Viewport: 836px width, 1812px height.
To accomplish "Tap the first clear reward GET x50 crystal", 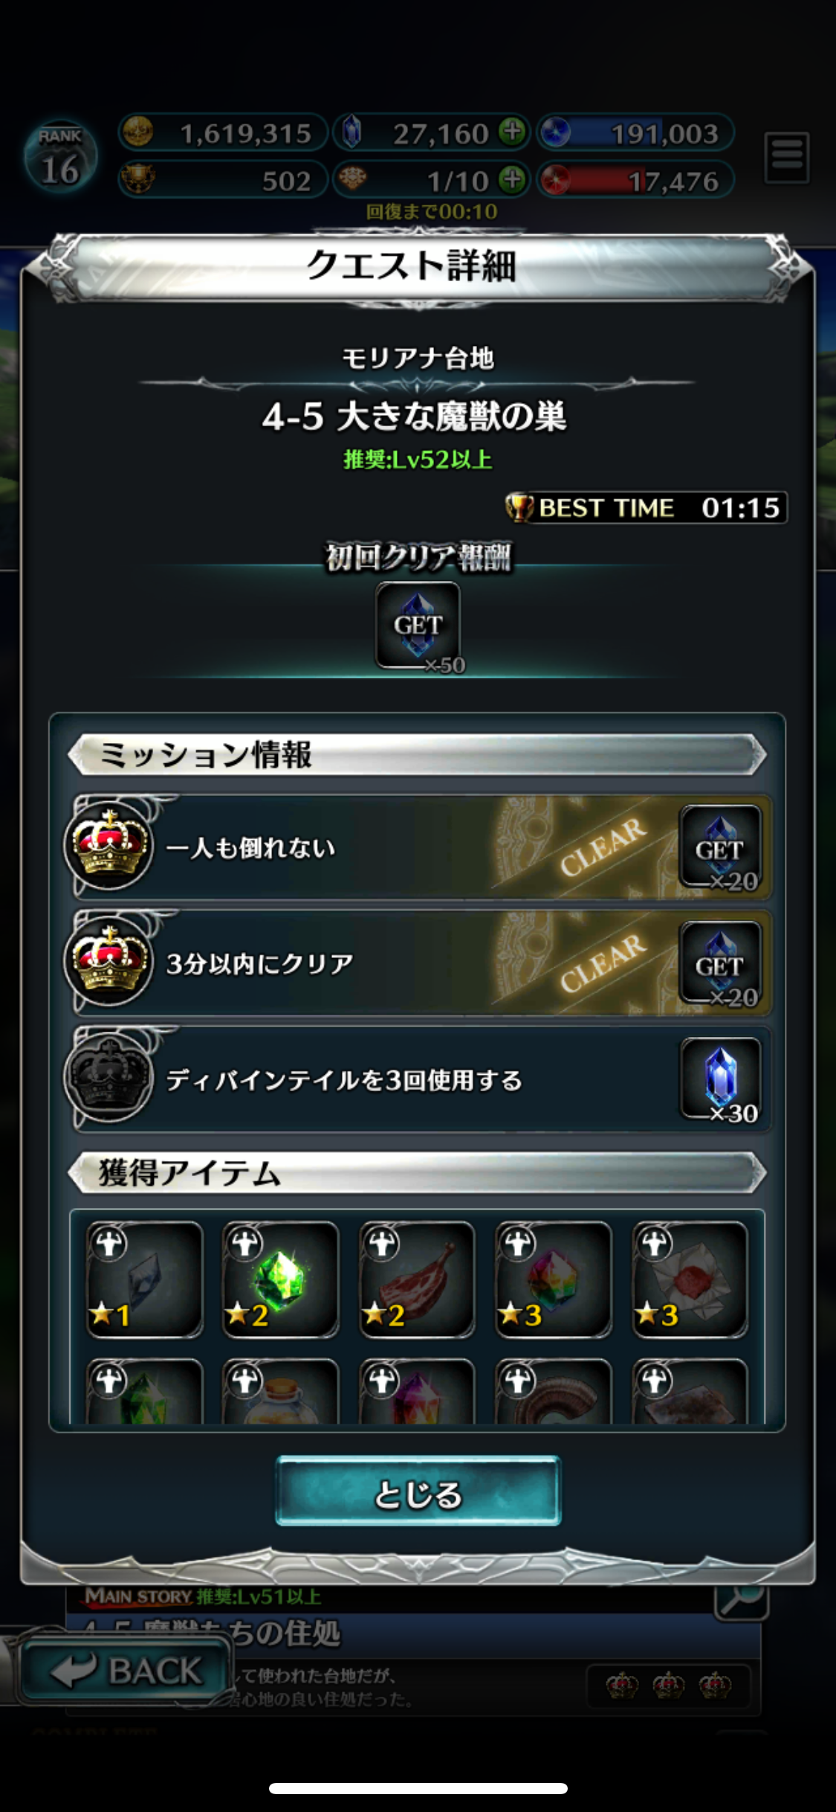I will (x=418, y=626).
